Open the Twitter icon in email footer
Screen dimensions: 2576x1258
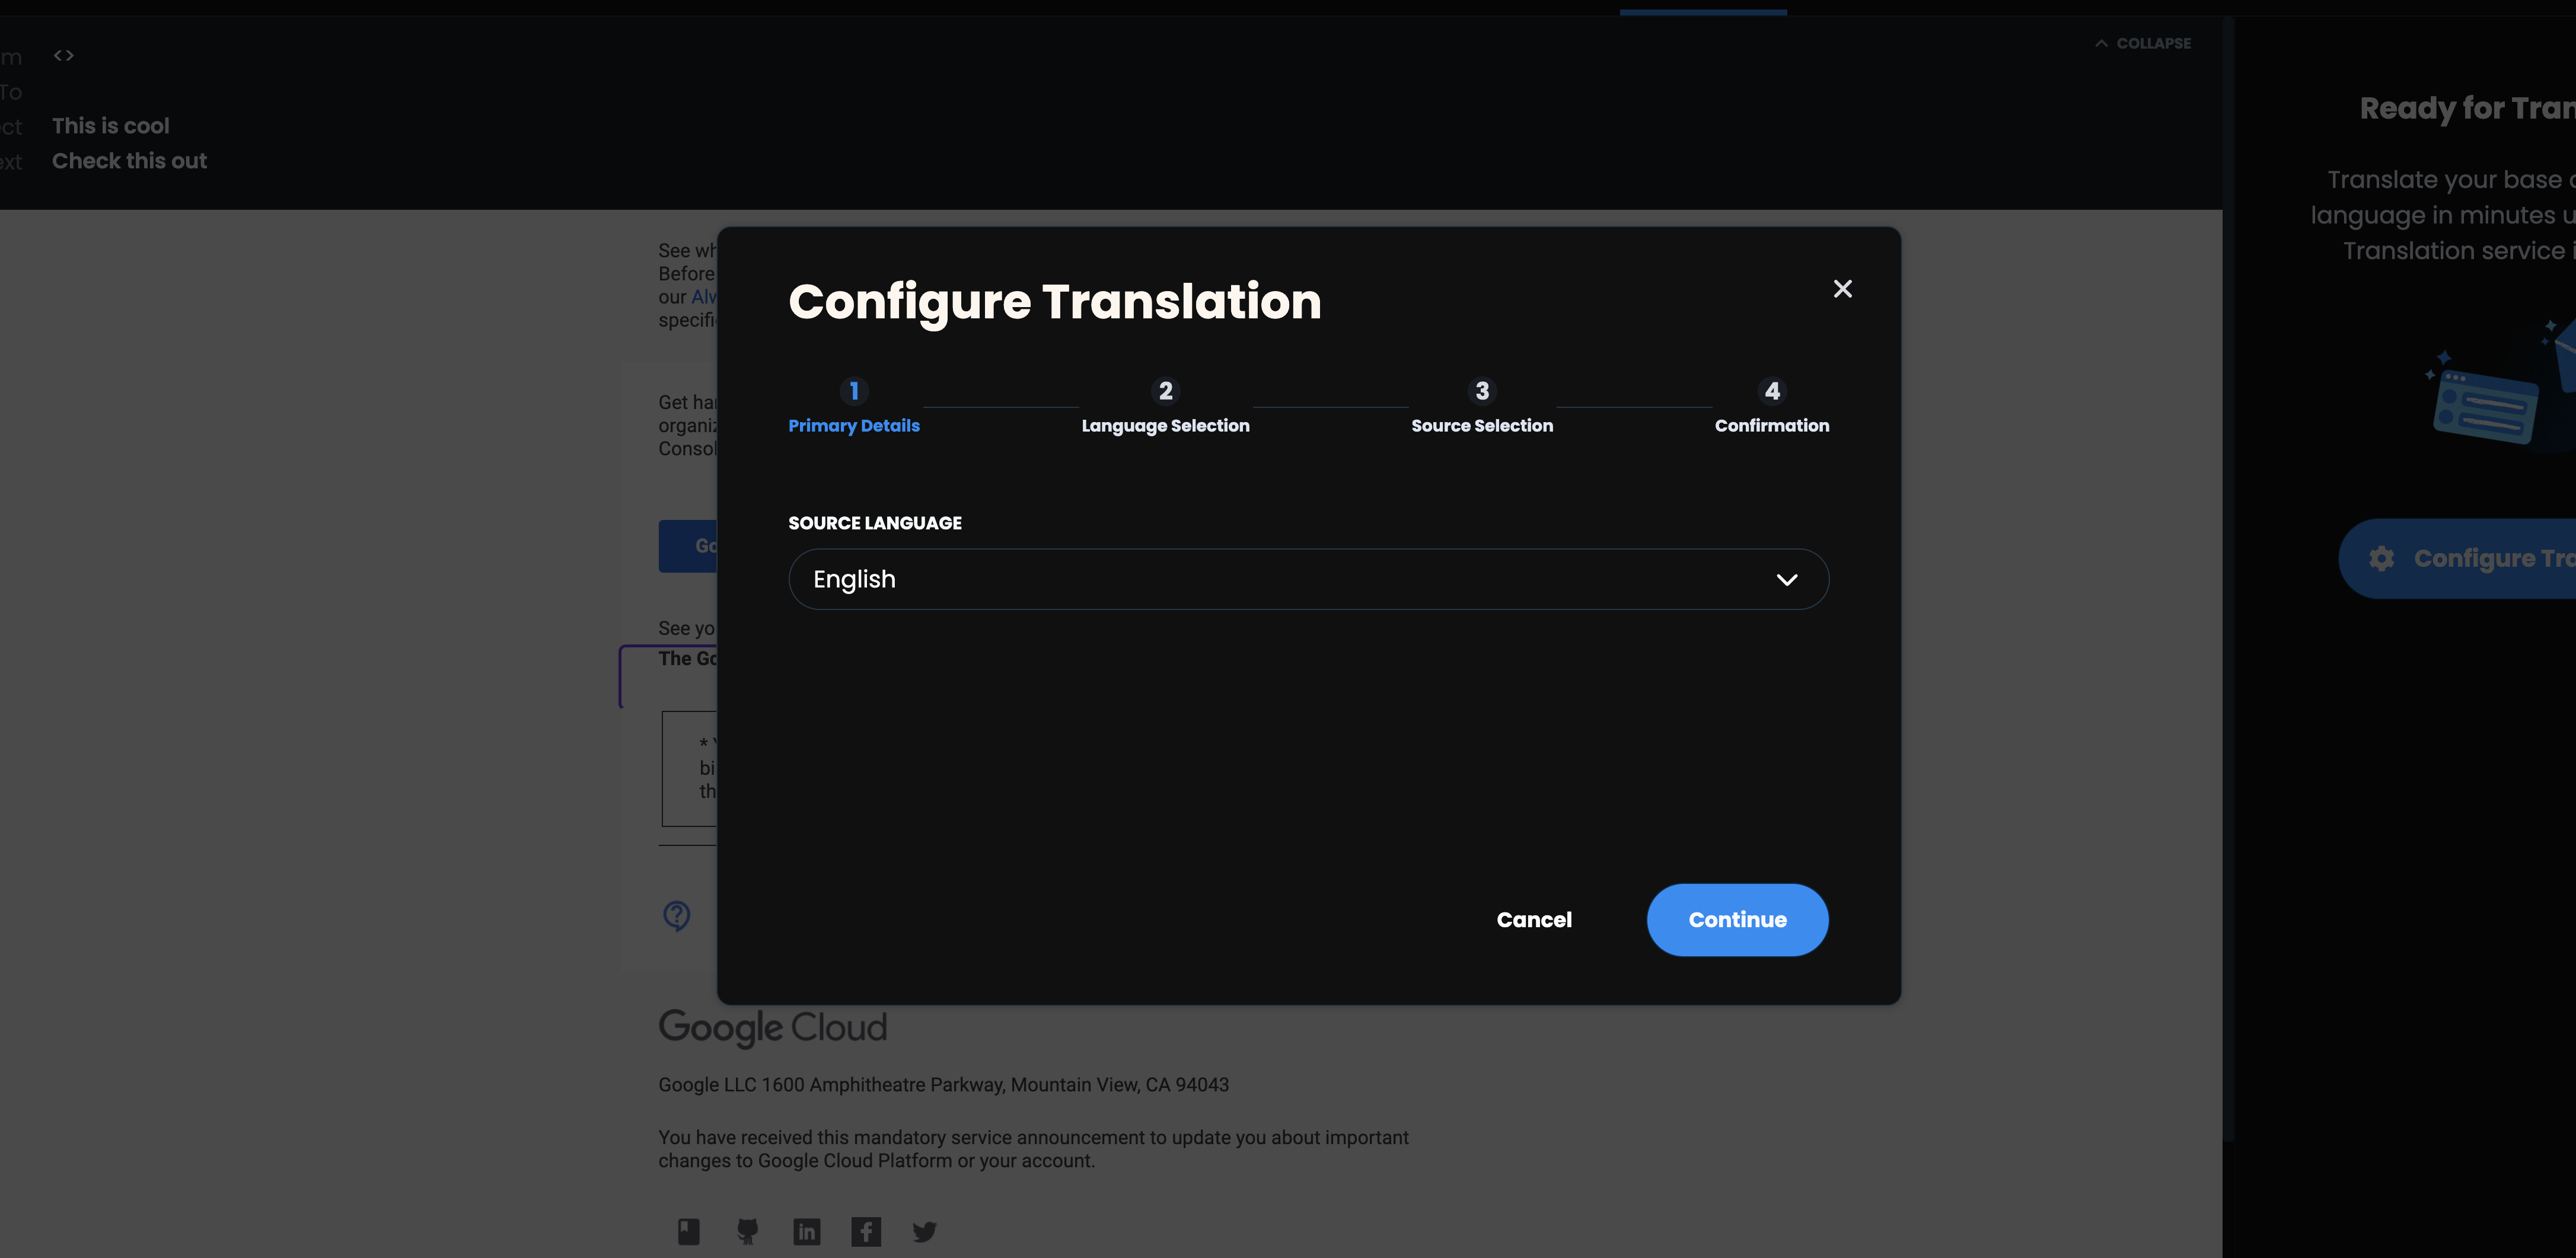pos(924,1232)
